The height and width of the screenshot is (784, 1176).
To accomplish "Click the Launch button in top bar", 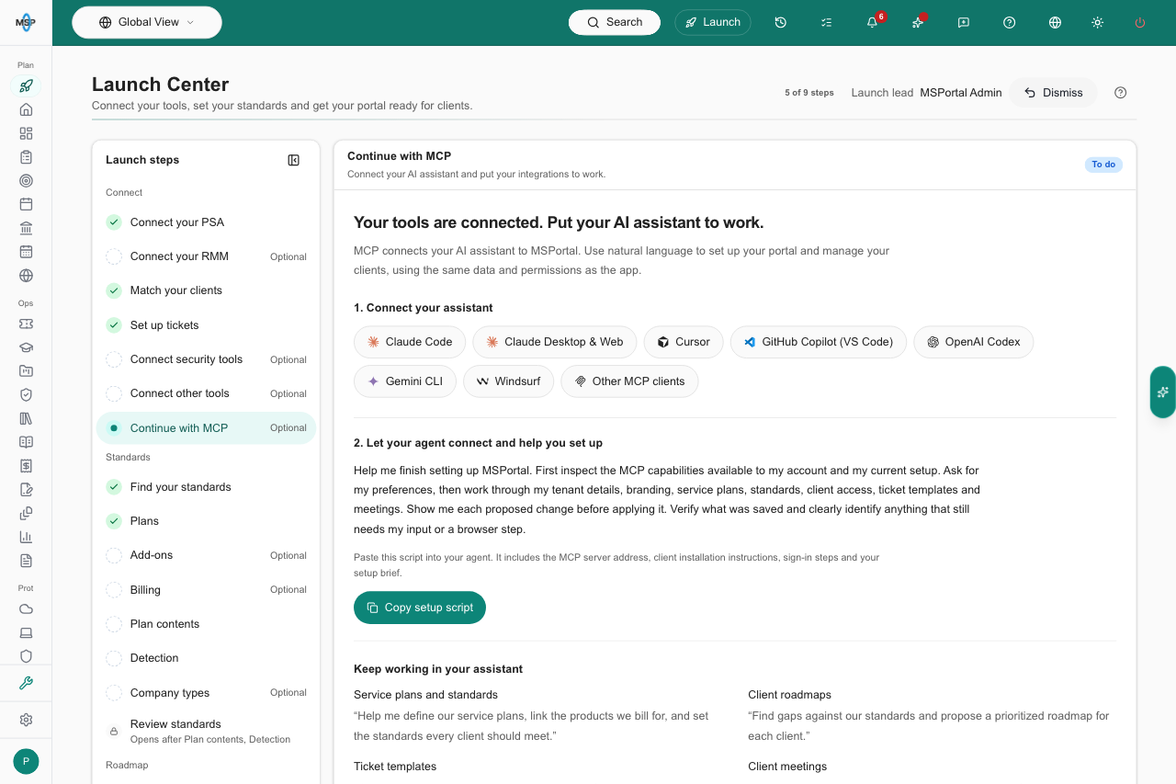I will click(x=713, y=22).
